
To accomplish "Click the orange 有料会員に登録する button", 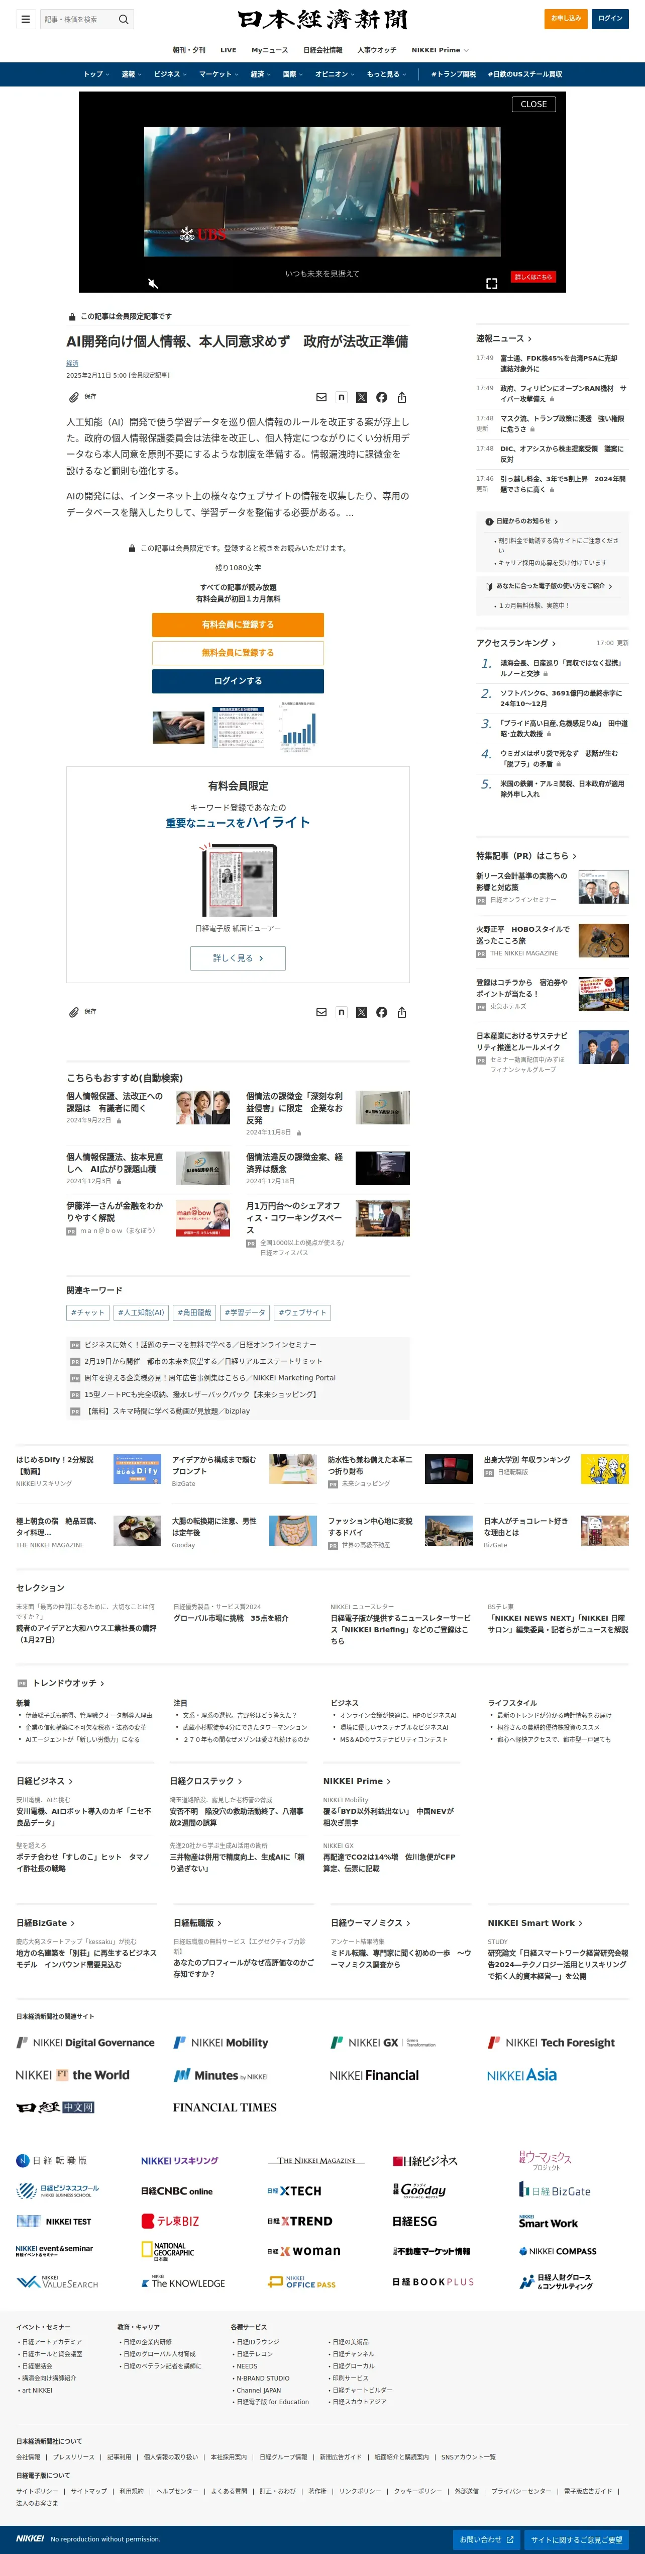I will tap(238, 625).
